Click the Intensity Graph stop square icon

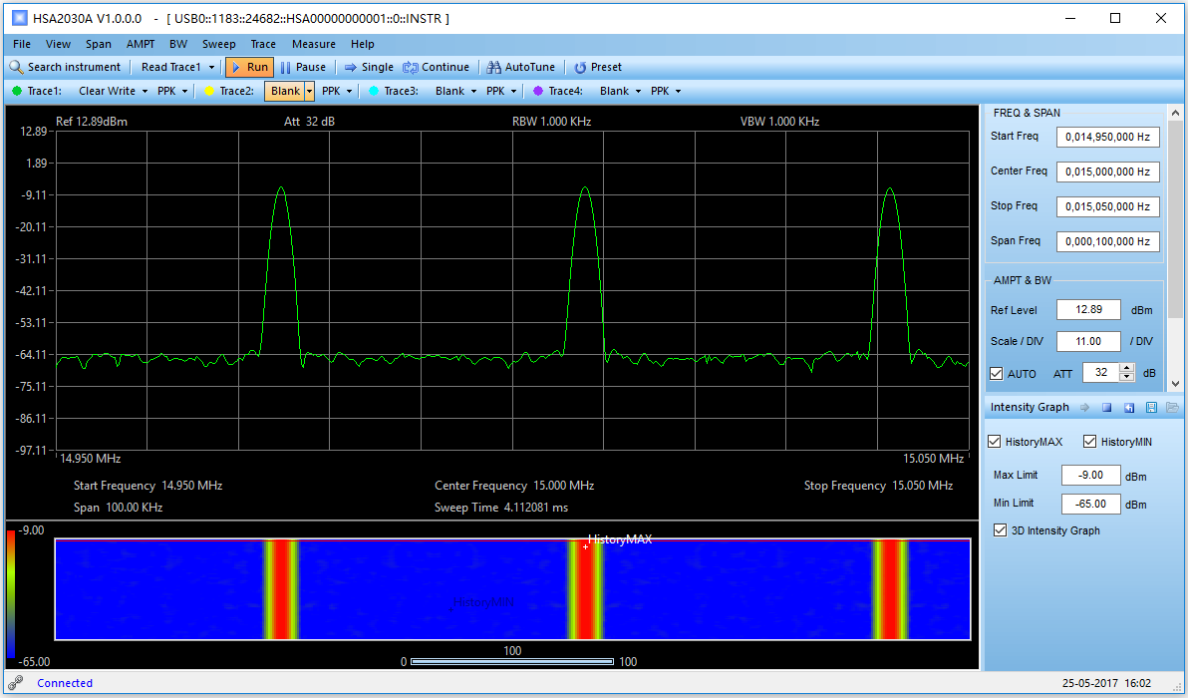click(x=1106, y=407)
